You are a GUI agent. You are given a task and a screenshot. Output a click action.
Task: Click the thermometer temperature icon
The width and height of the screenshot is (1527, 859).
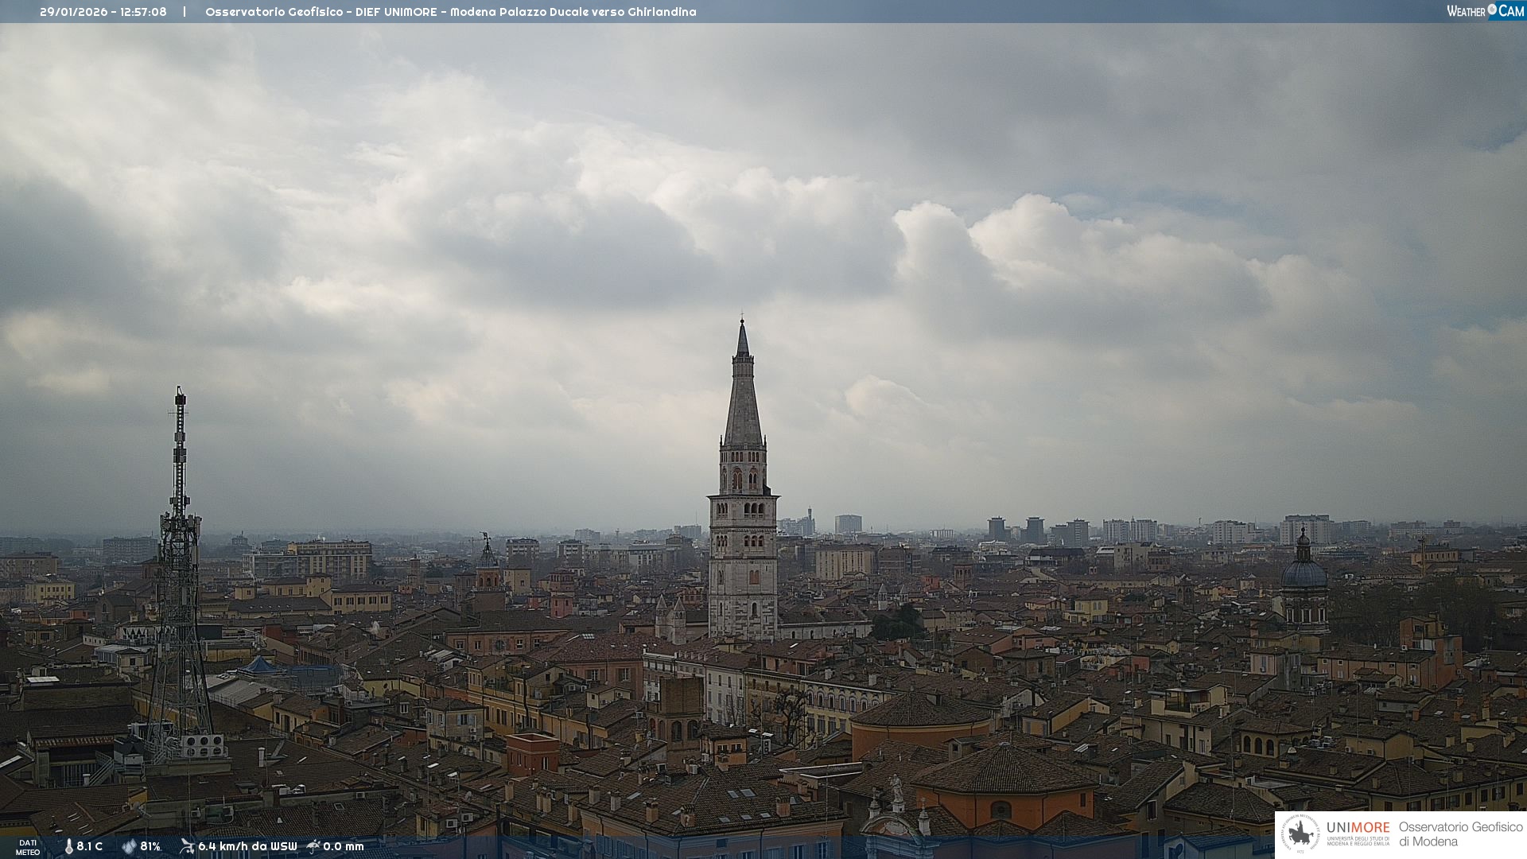point(68,847)
